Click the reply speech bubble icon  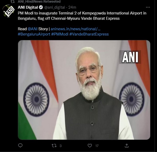20,145
